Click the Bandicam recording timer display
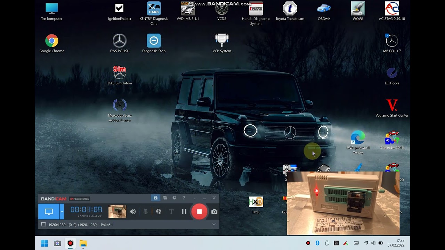Image resolution: width=445 pixels, height=250 pixels. 86,209
